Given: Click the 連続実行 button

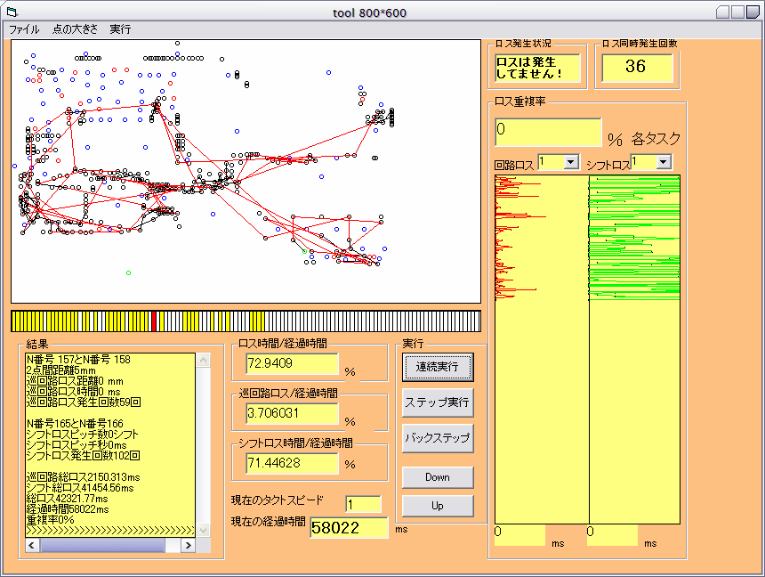Looking at the screenshot, I should tap(438, 367).
